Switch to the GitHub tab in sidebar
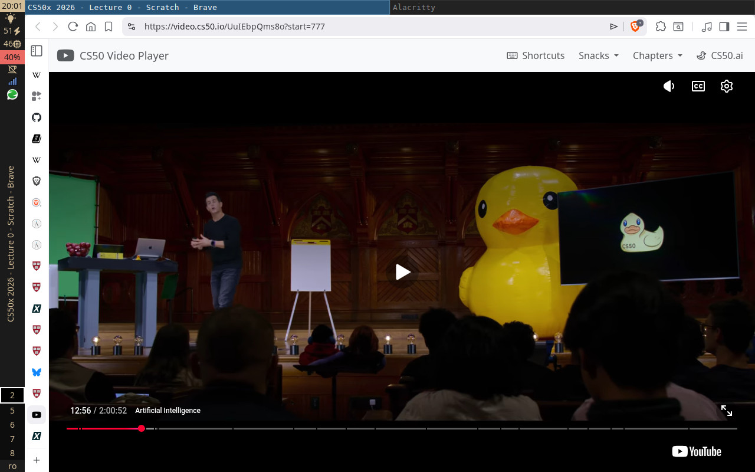 click(36, 117)
